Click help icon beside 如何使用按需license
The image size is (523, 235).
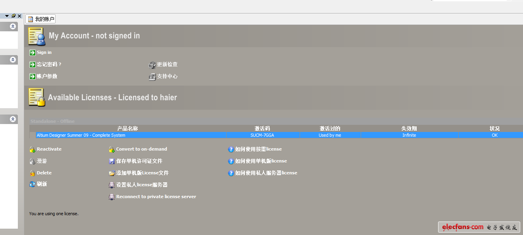click(x=231, y=149)
